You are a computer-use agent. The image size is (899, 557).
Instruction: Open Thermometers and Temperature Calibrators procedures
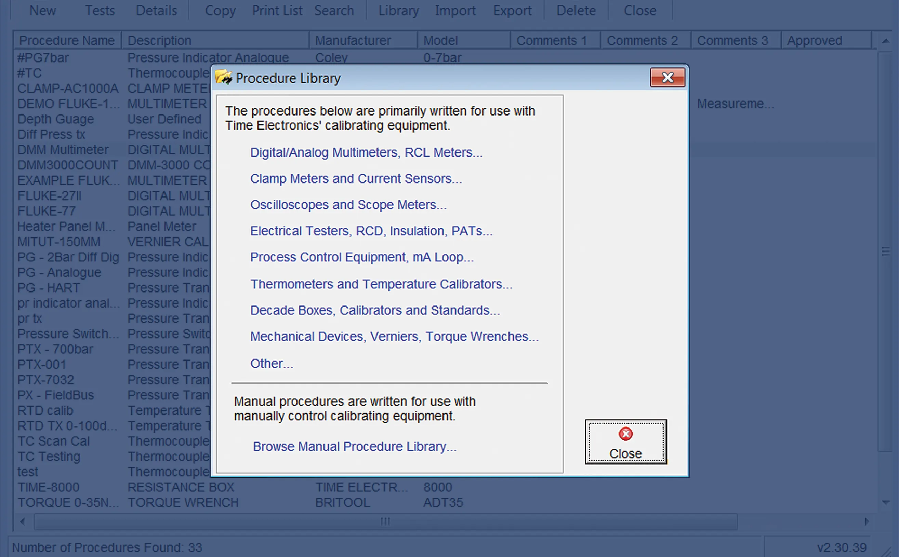point(381,284)
